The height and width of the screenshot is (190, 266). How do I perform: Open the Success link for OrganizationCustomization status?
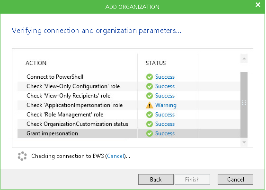tap(165, 124)
